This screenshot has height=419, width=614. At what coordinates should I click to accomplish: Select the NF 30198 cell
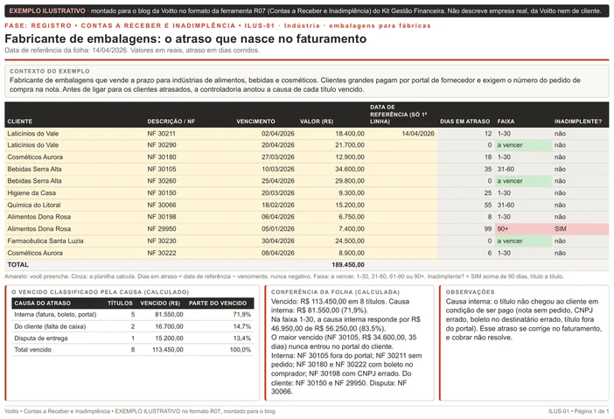pyautogui.click(x=162, y=217)
